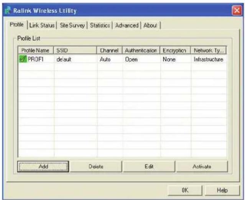Sort by the Profile Name column header

[36, 50]
